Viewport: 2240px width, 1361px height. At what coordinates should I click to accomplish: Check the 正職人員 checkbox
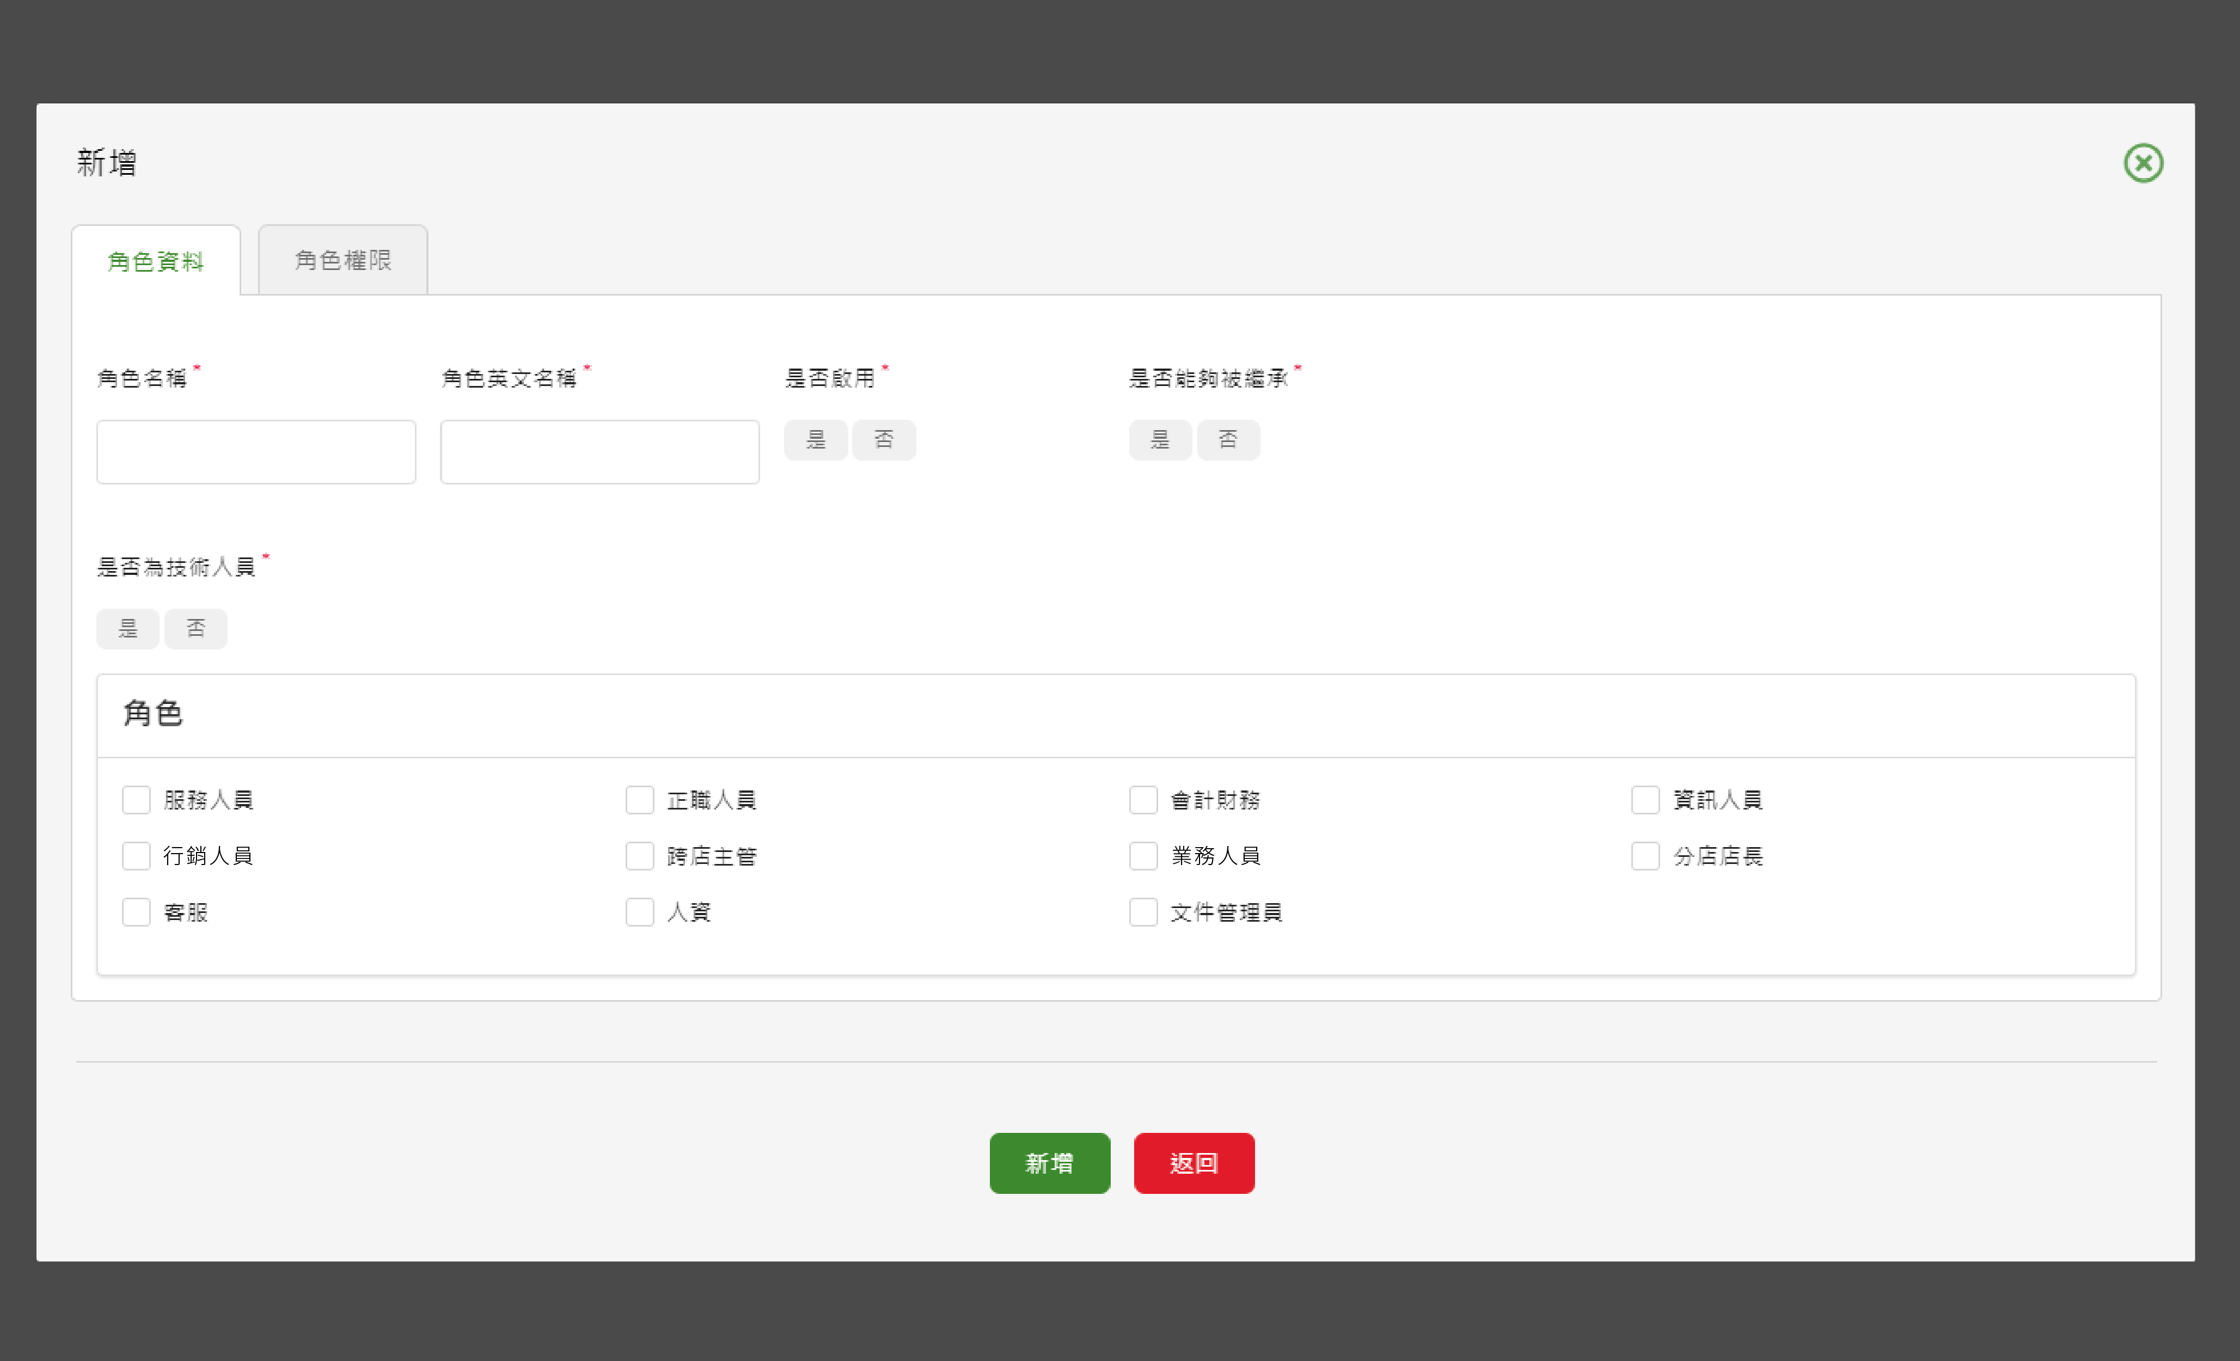[x=640, y=800]
